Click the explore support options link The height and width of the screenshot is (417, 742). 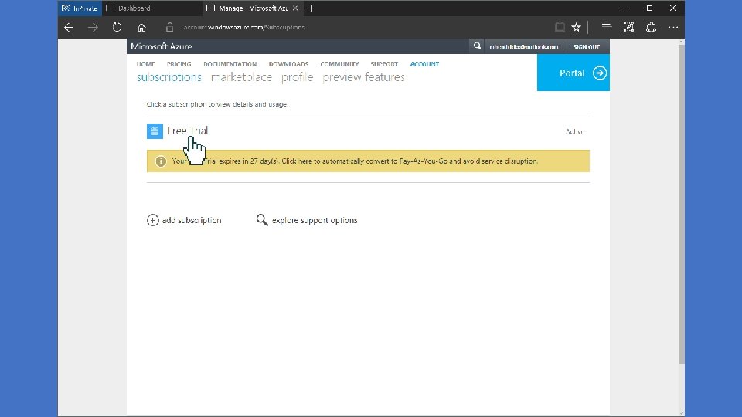(315, 220)
